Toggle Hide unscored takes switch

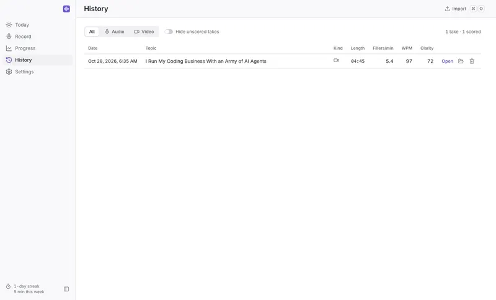click(169, 32)
